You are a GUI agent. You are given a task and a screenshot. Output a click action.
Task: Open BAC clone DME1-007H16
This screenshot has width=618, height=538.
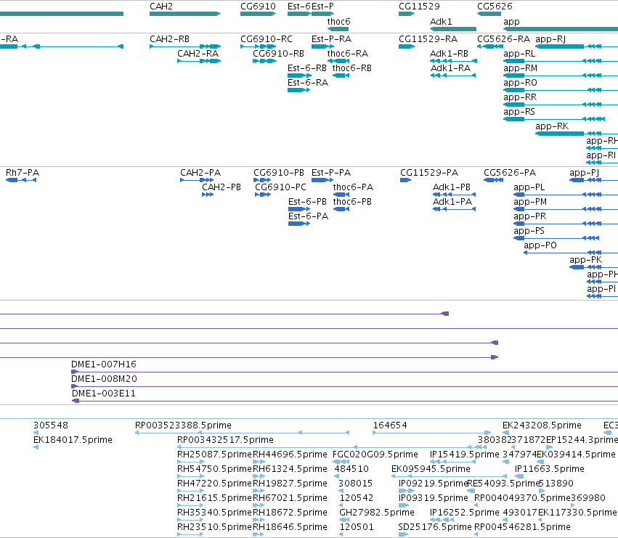click(x=344, y=372)
